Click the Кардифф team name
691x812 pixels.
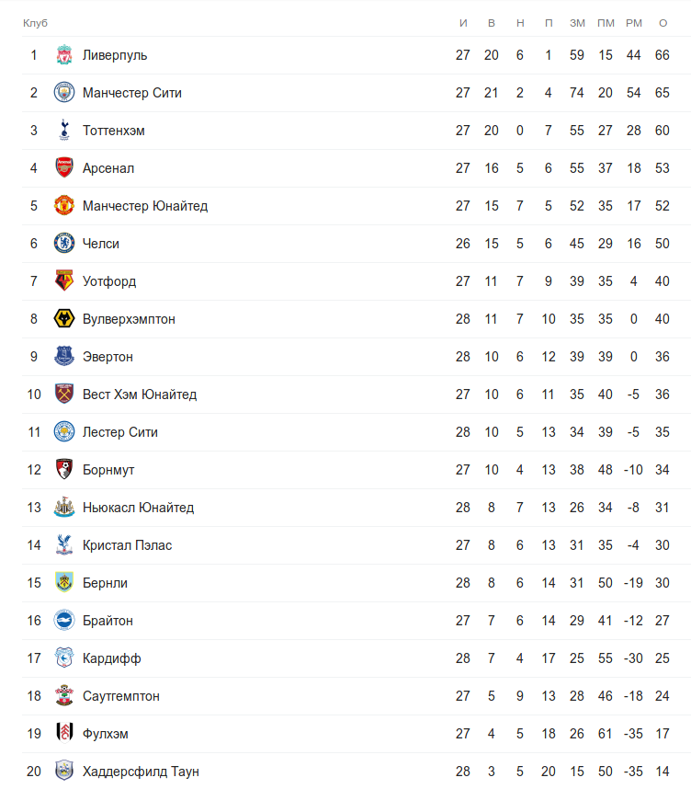111,658
